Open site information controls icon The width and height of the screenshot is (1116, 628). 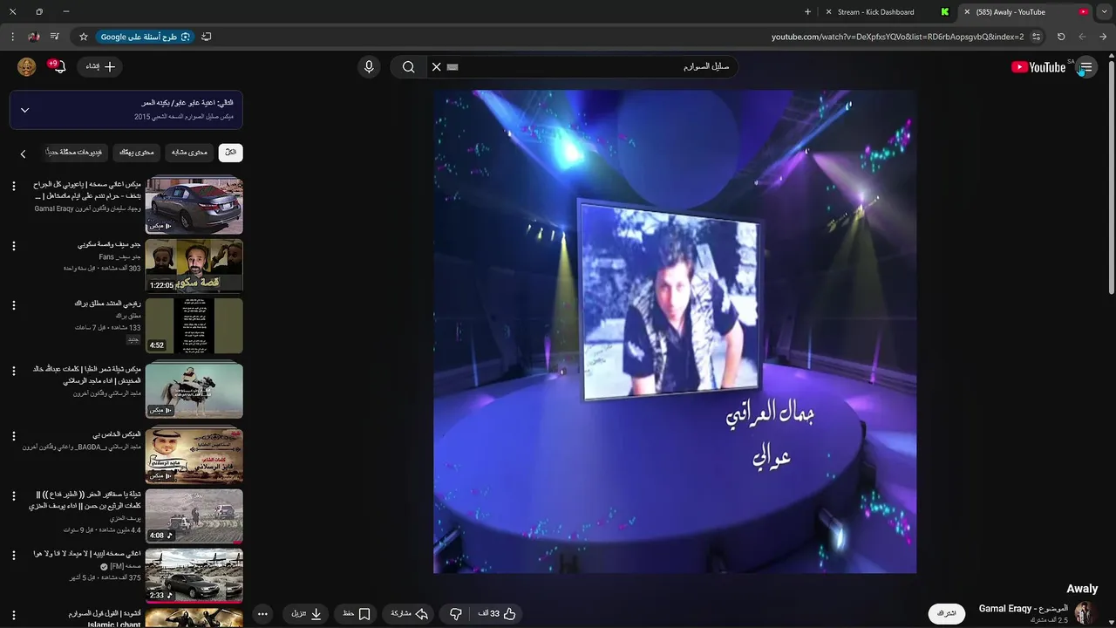[x=1037, y=37]
